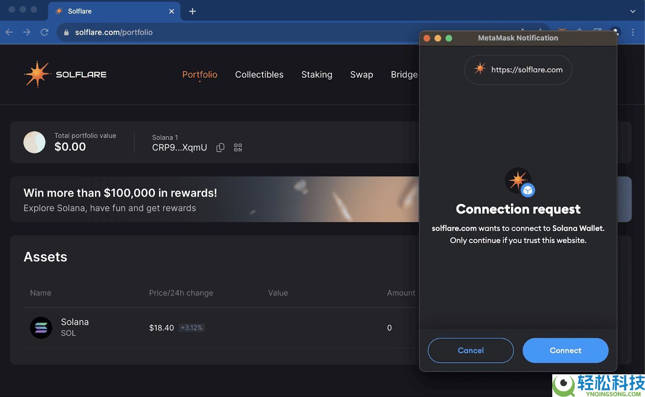Click the $0.00 total portfolio value
The width and height of the screenshot is (645, 397).
(x=70, y=147)
